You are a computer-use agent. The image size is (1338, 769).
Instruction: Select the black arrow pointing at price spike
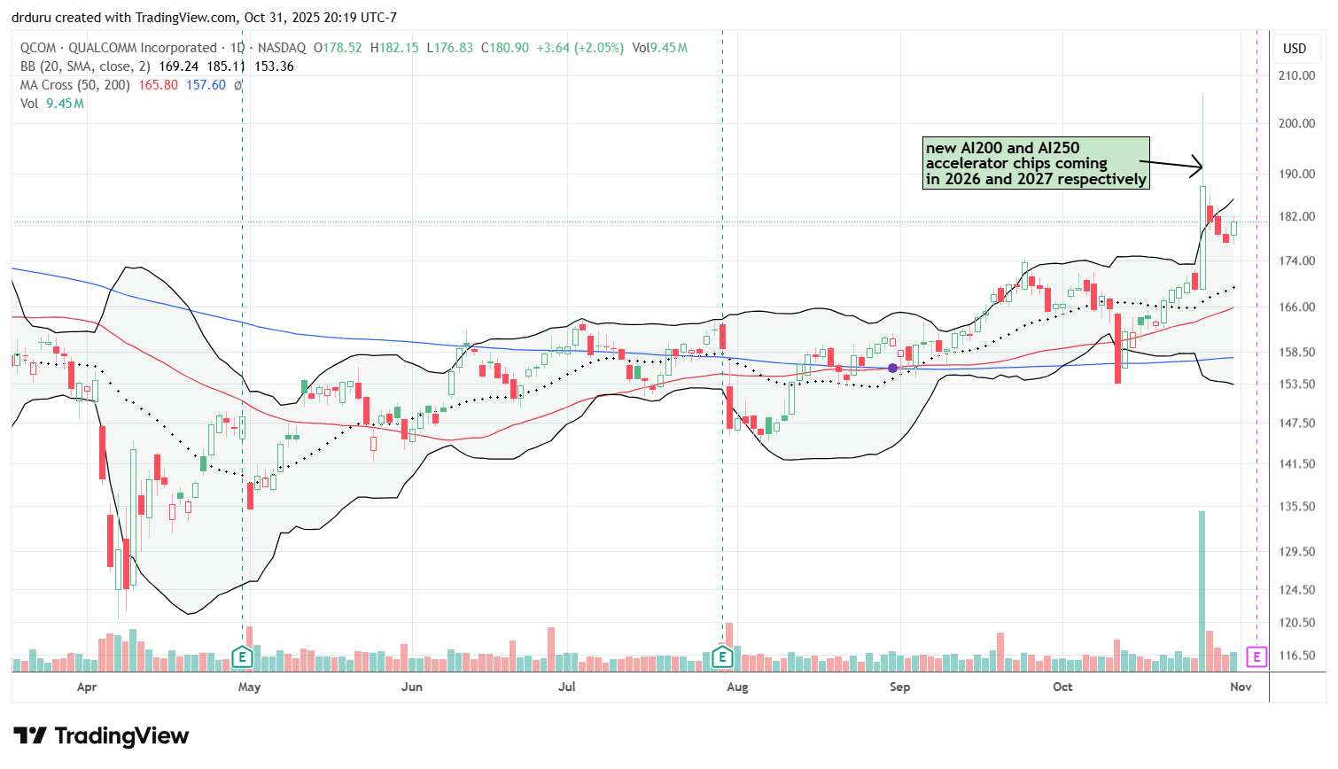click(1171, 164)
